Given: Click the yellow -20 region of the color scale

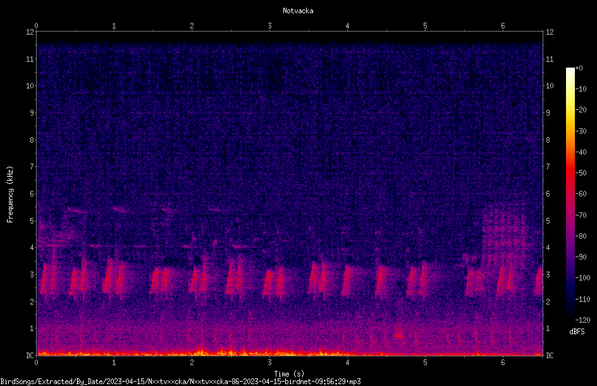Looking at the screenshot, I should pyautogui.click(x=570, y=110).
